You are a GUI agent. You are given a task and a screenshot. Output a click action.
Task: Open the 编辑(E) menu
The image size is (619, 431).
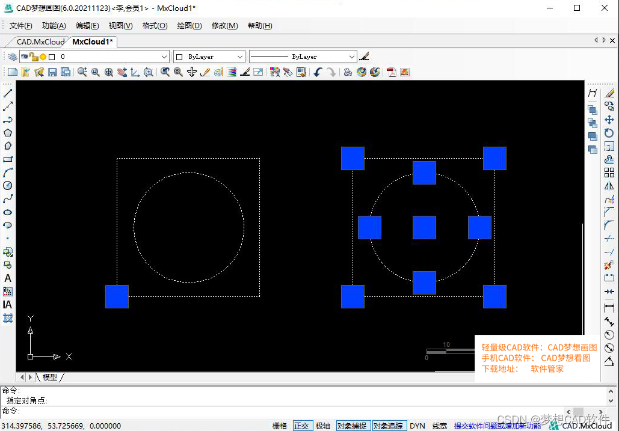(x=87, y=26)
